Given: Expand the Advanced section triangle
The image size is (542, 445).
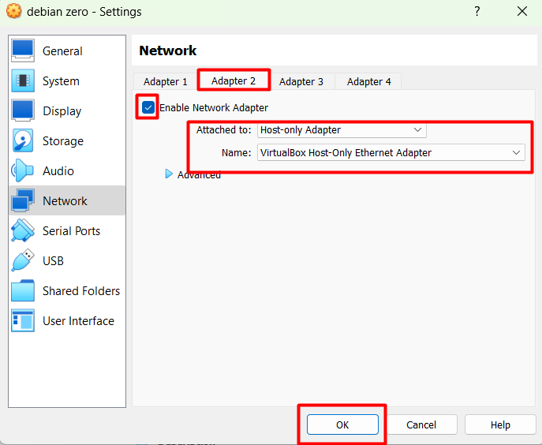Looking at the screenshot, I should (x=169, y=174).
